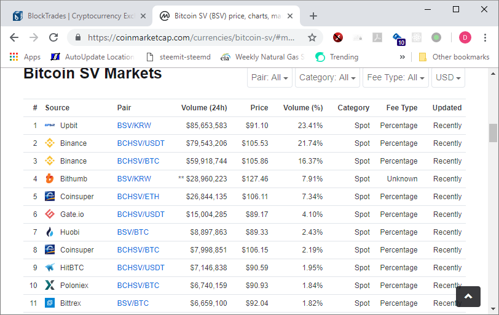This screenshot has height=315, width=499.
Task: Click the Upbit exchange logo
Action: tap(50, 125)
